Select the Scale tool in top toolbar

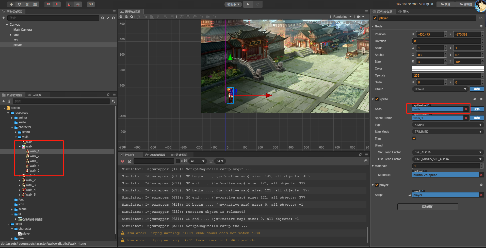(x=27, y=4)
